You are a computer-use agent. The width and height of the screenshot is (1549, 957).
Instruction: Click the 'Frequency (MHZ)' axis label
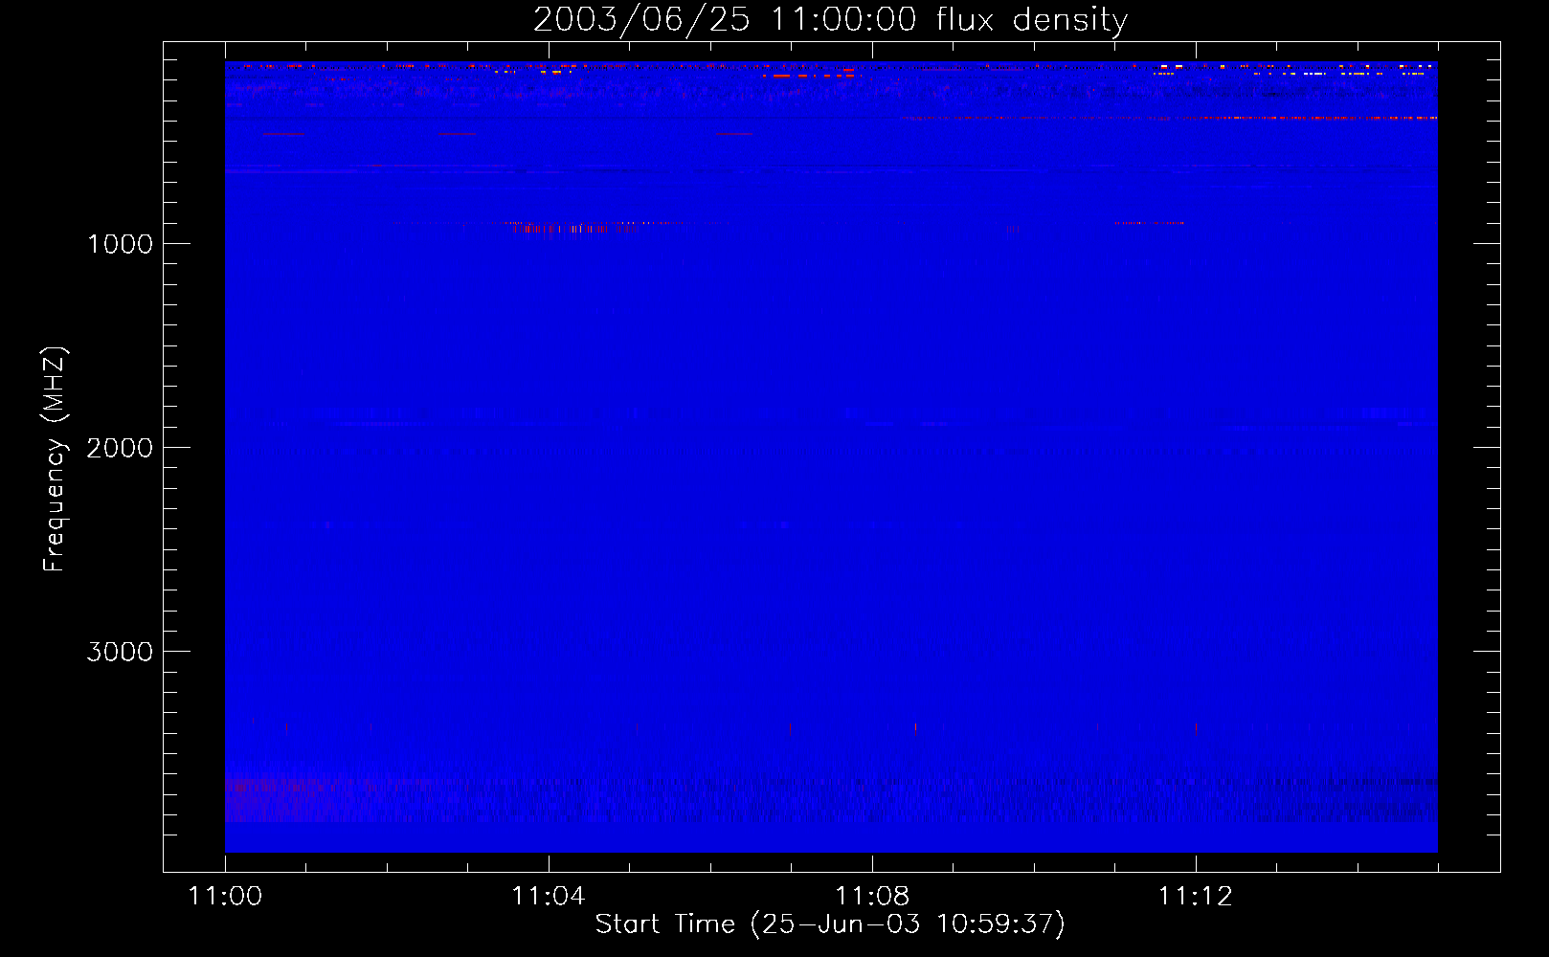click(56, 459)
